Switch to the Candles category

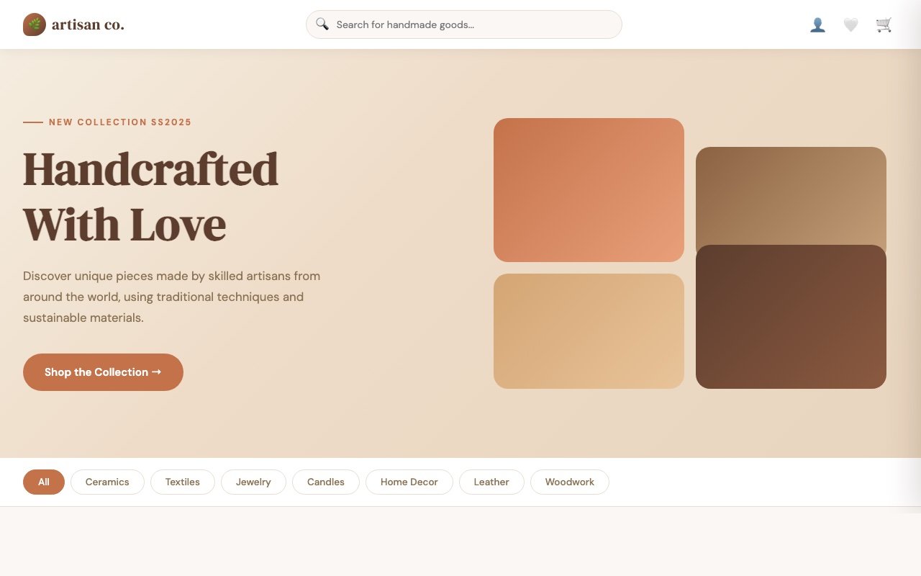[326, 482]
